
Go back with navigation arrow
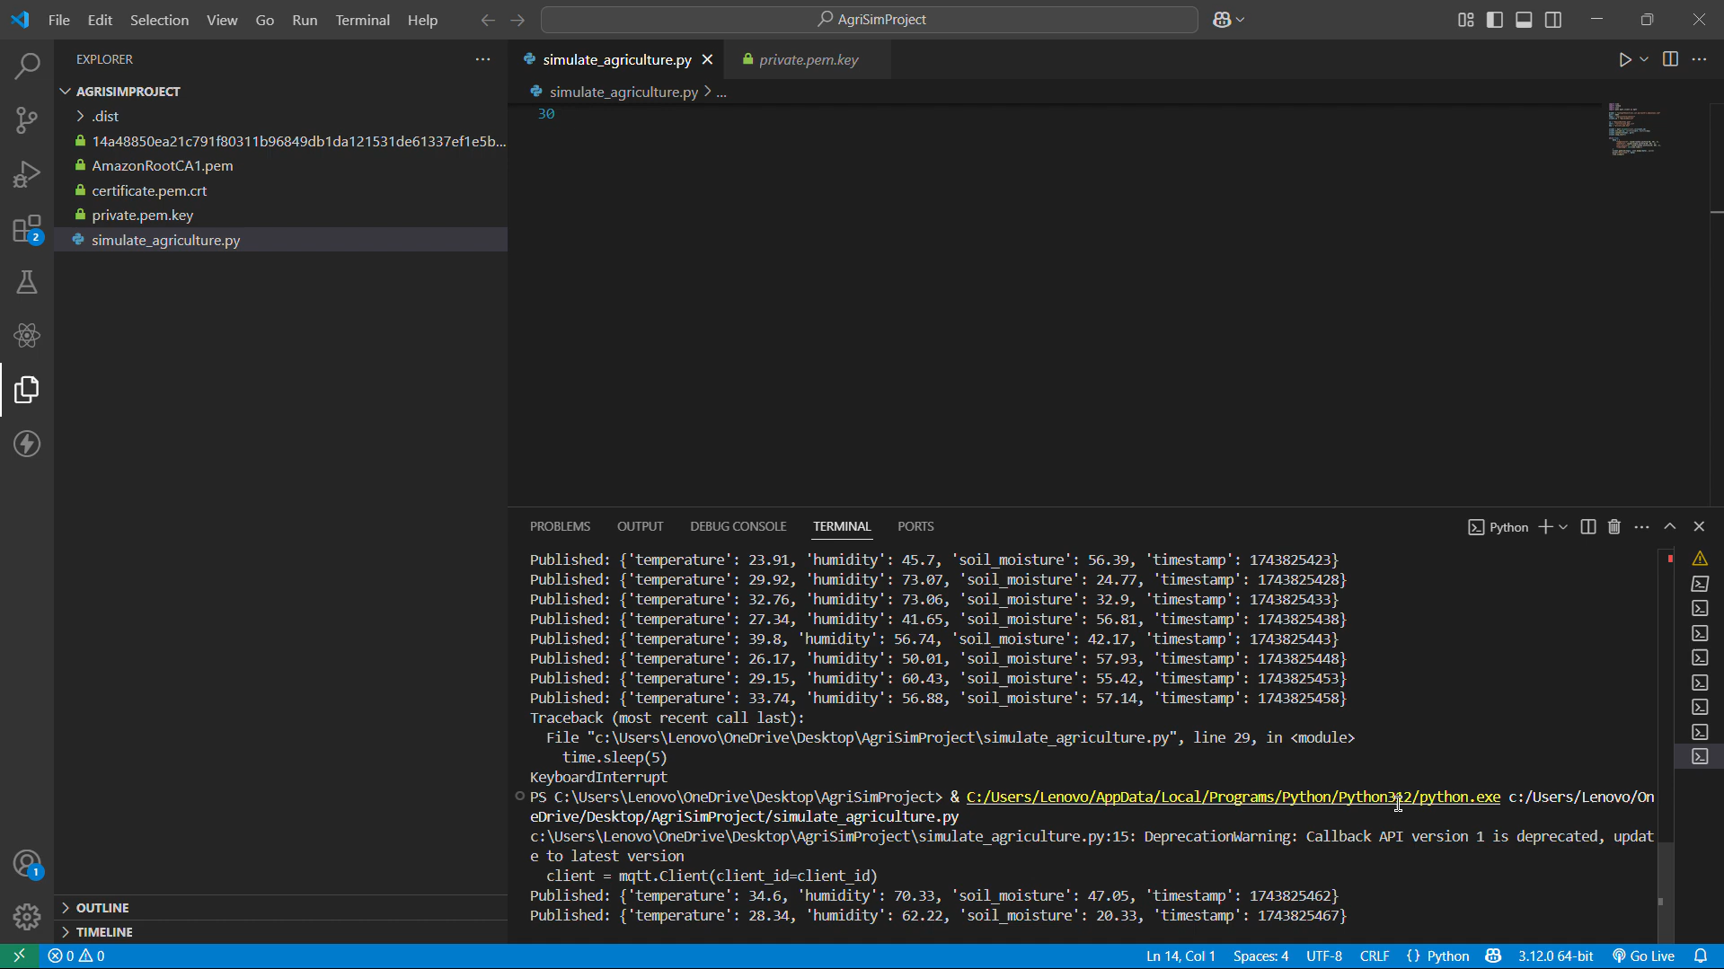coord(488,20)
